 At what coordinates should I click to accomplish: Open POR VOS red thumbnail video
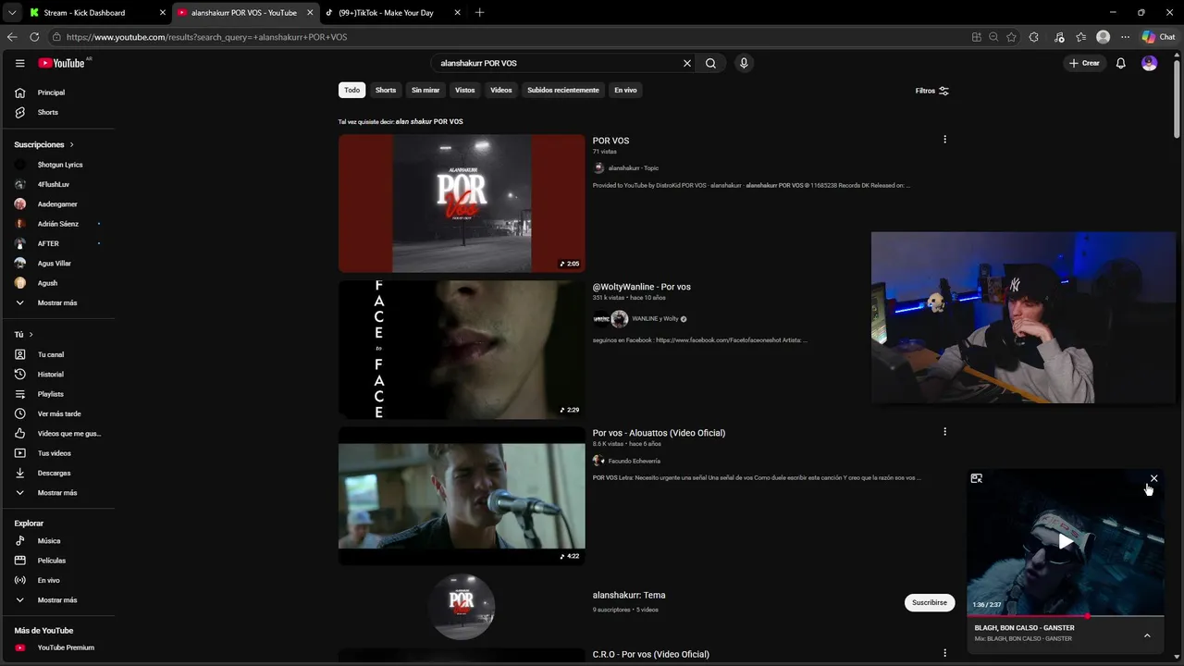[462, 203]
